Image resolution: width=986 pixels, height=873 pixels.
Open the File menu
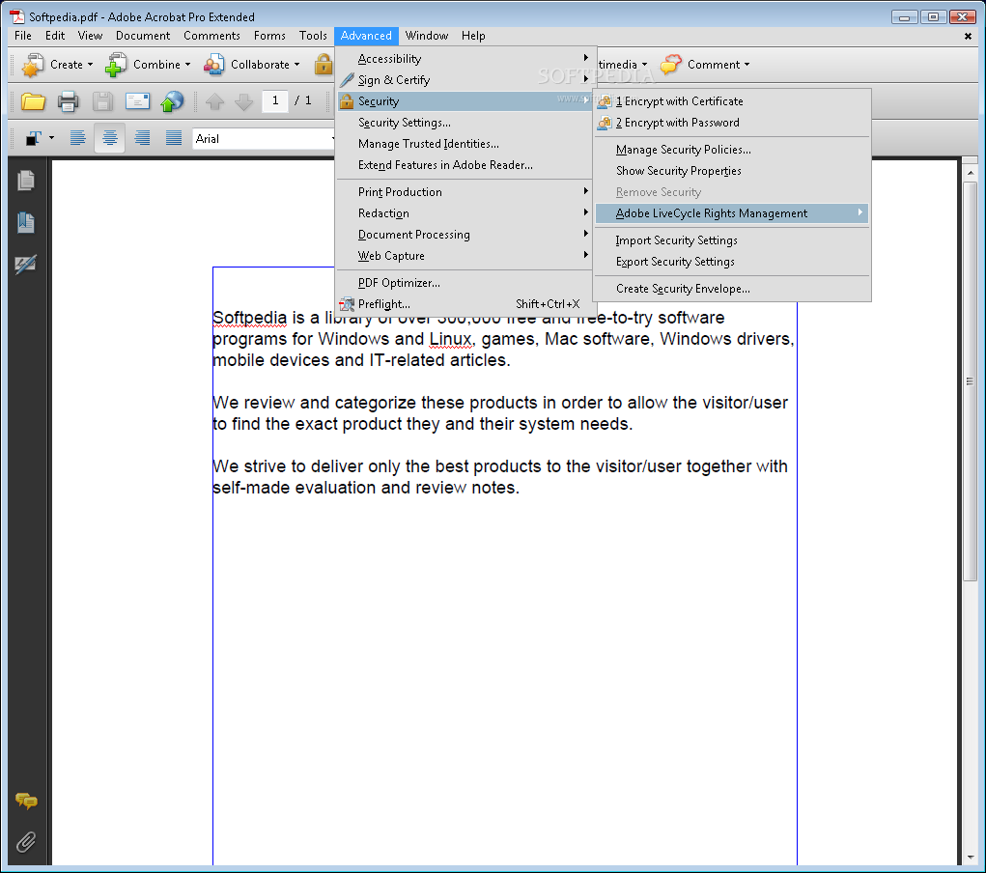pyautogui.click(x=22, y=36)
